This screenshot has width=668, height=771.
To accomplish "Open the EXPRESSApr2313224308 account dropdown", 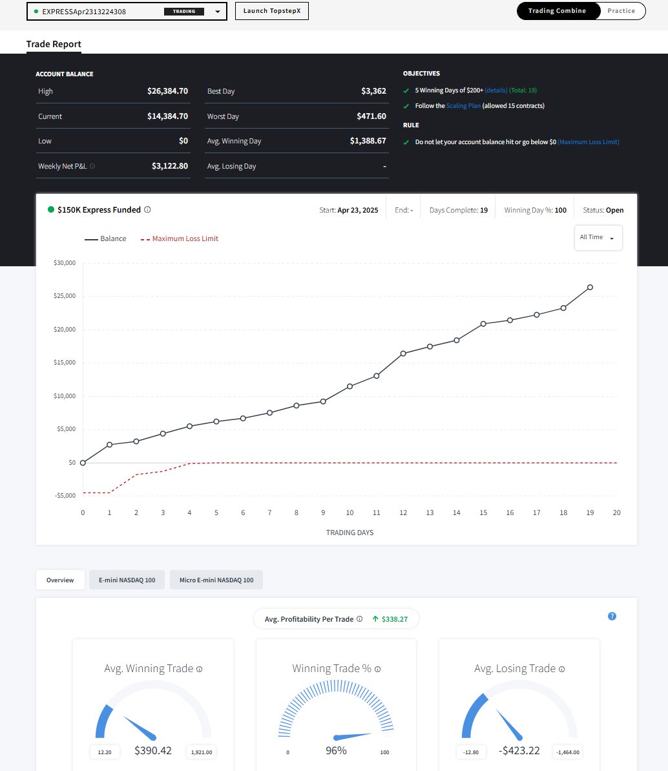I will coord(127,11).
